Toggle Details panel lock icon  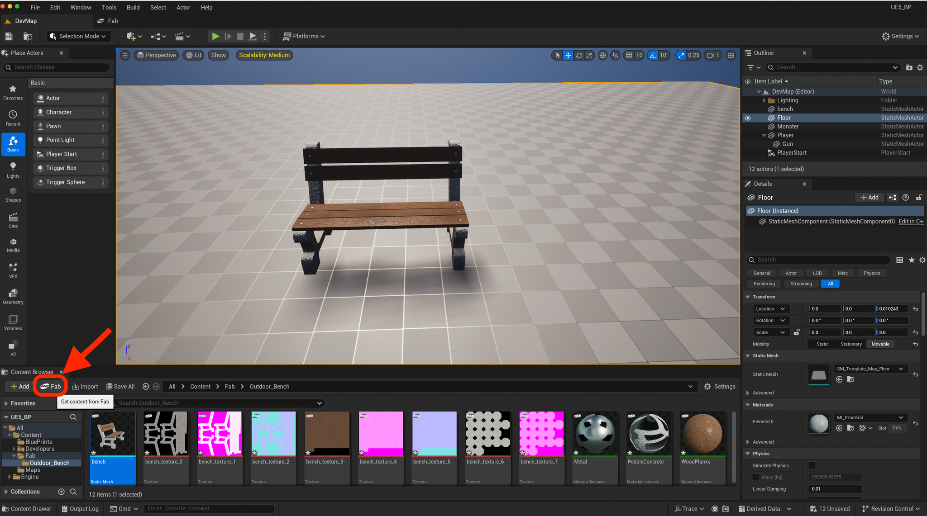click(x=919, y=198)
